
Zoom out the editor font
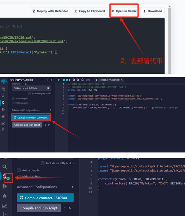(74, 80)
